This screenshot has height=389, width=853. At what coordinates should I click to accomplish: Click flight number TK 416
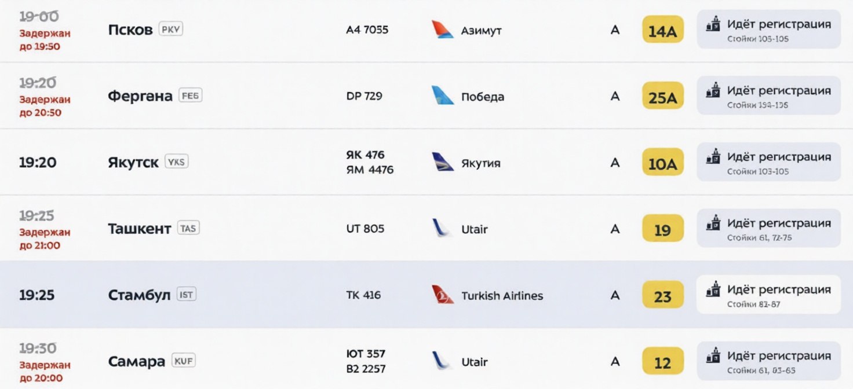(363, 295)
